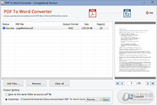157x105 pixels.
Task: Click Clear all button
Action: [59, 84]
